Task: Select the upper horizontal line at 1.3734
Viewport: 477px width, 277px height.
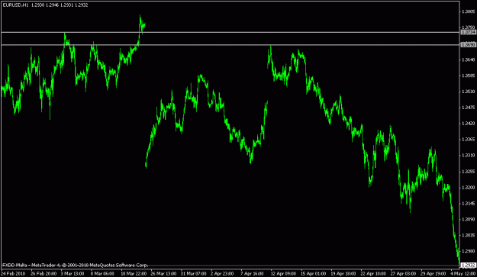Action: [230, 32]
